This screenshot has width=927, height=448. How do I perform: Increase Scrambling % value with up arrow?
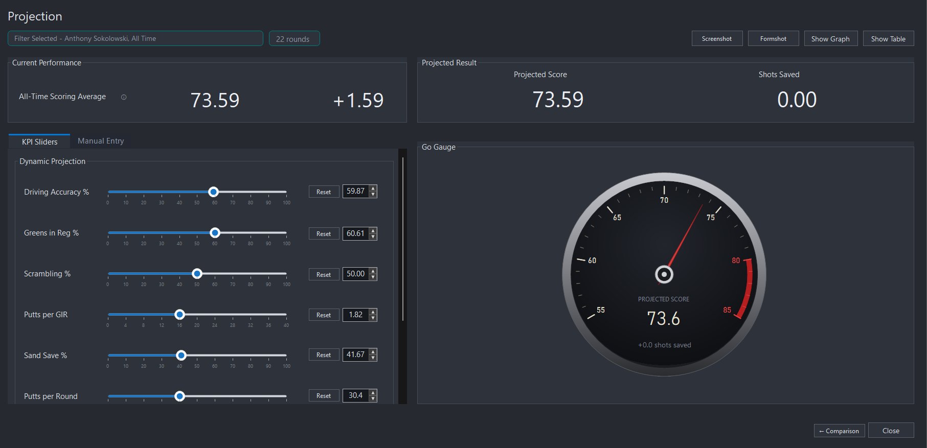point(373,271)
